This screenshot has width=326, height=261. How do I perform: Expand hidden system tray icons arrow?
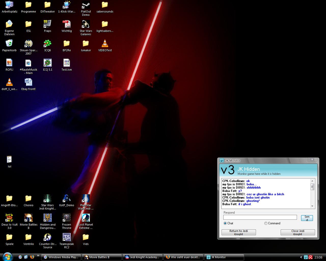301,257
